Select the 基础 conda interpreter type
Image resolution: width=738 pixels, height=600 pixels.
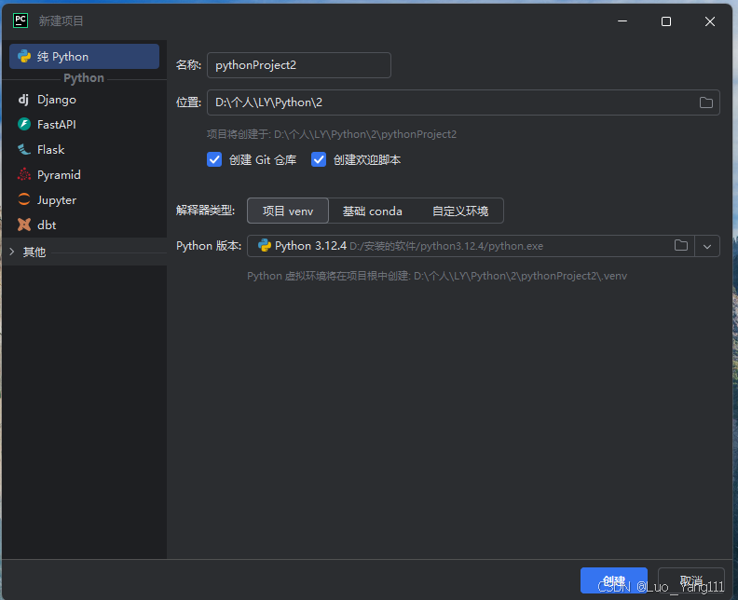pos(372,211)
